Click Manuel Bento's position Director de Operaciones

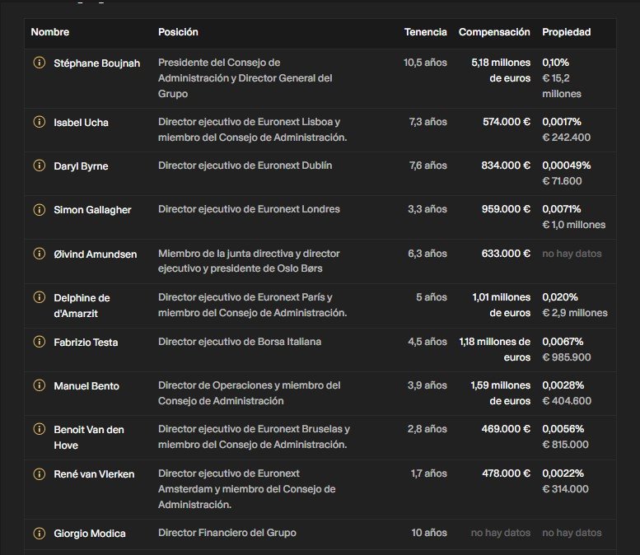click(x=249, y=393)
